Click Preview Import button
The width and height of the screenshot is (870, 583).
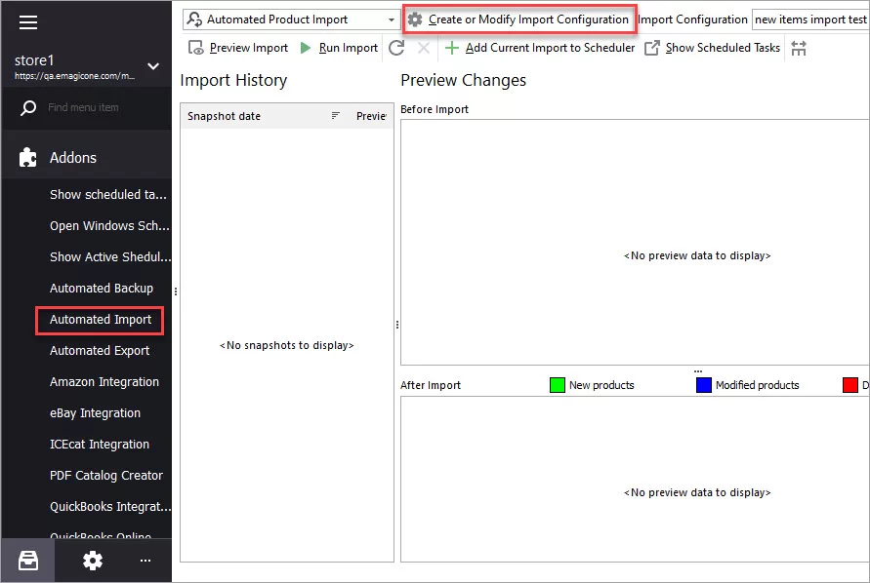pyautogui.click(x=238, y=48)
